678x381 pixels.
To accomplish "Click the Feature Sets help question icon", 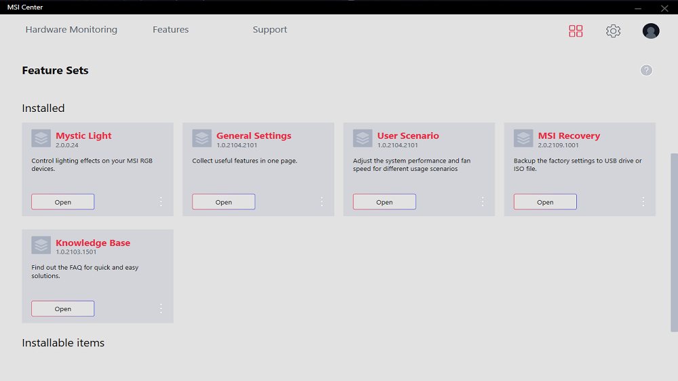I will point(646,70).
